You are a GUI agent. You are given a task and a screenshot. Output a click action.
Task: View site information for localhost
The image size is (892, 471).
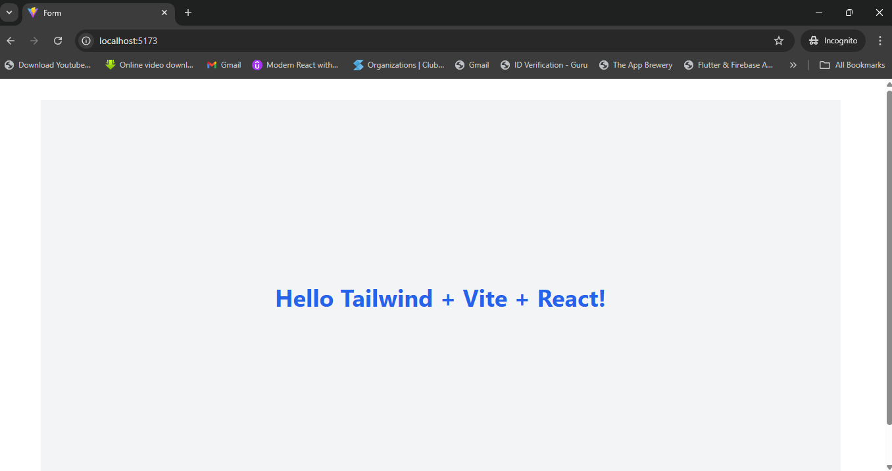coord(86,41)
